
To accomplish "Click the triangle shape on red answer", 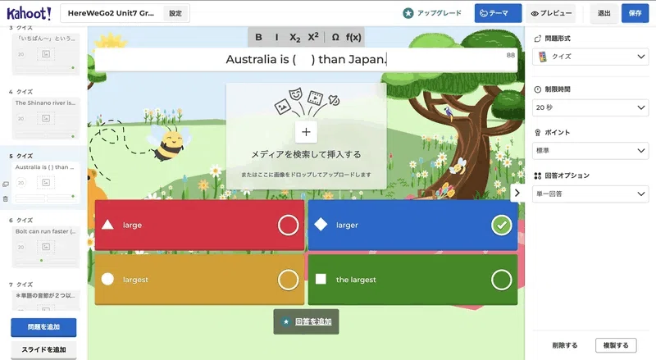I will [x=107, y=225].
